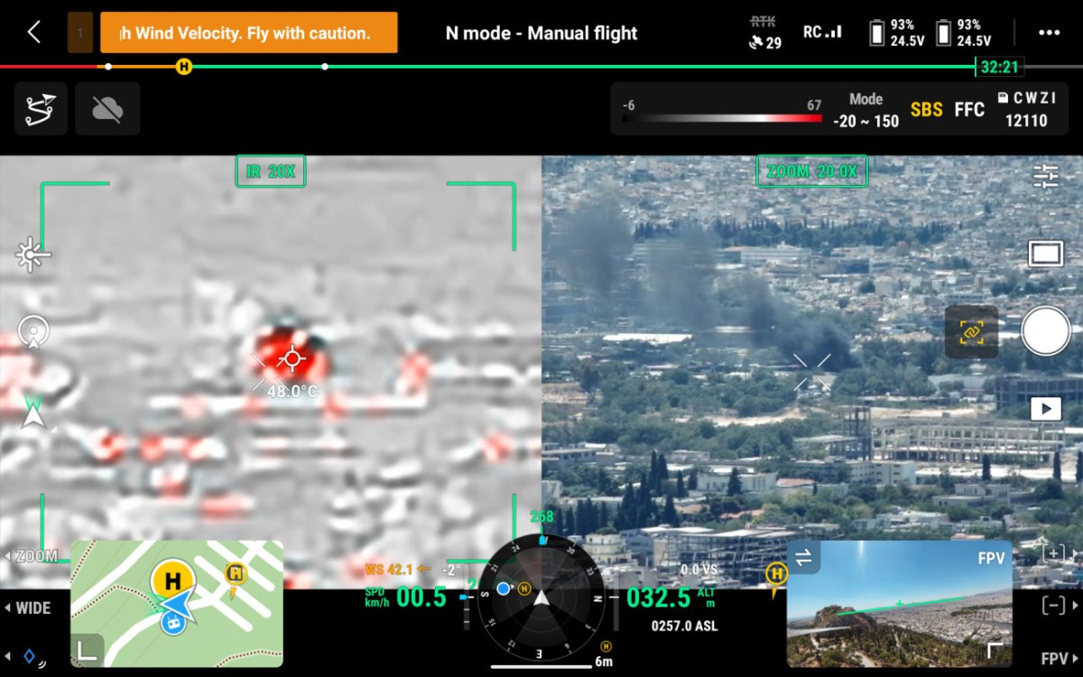
Task: Tap the back arrow
Action: coord(33,32)
